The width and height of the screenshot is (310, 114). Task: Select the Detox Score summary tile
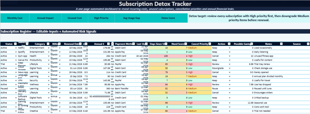pos(168,18)
